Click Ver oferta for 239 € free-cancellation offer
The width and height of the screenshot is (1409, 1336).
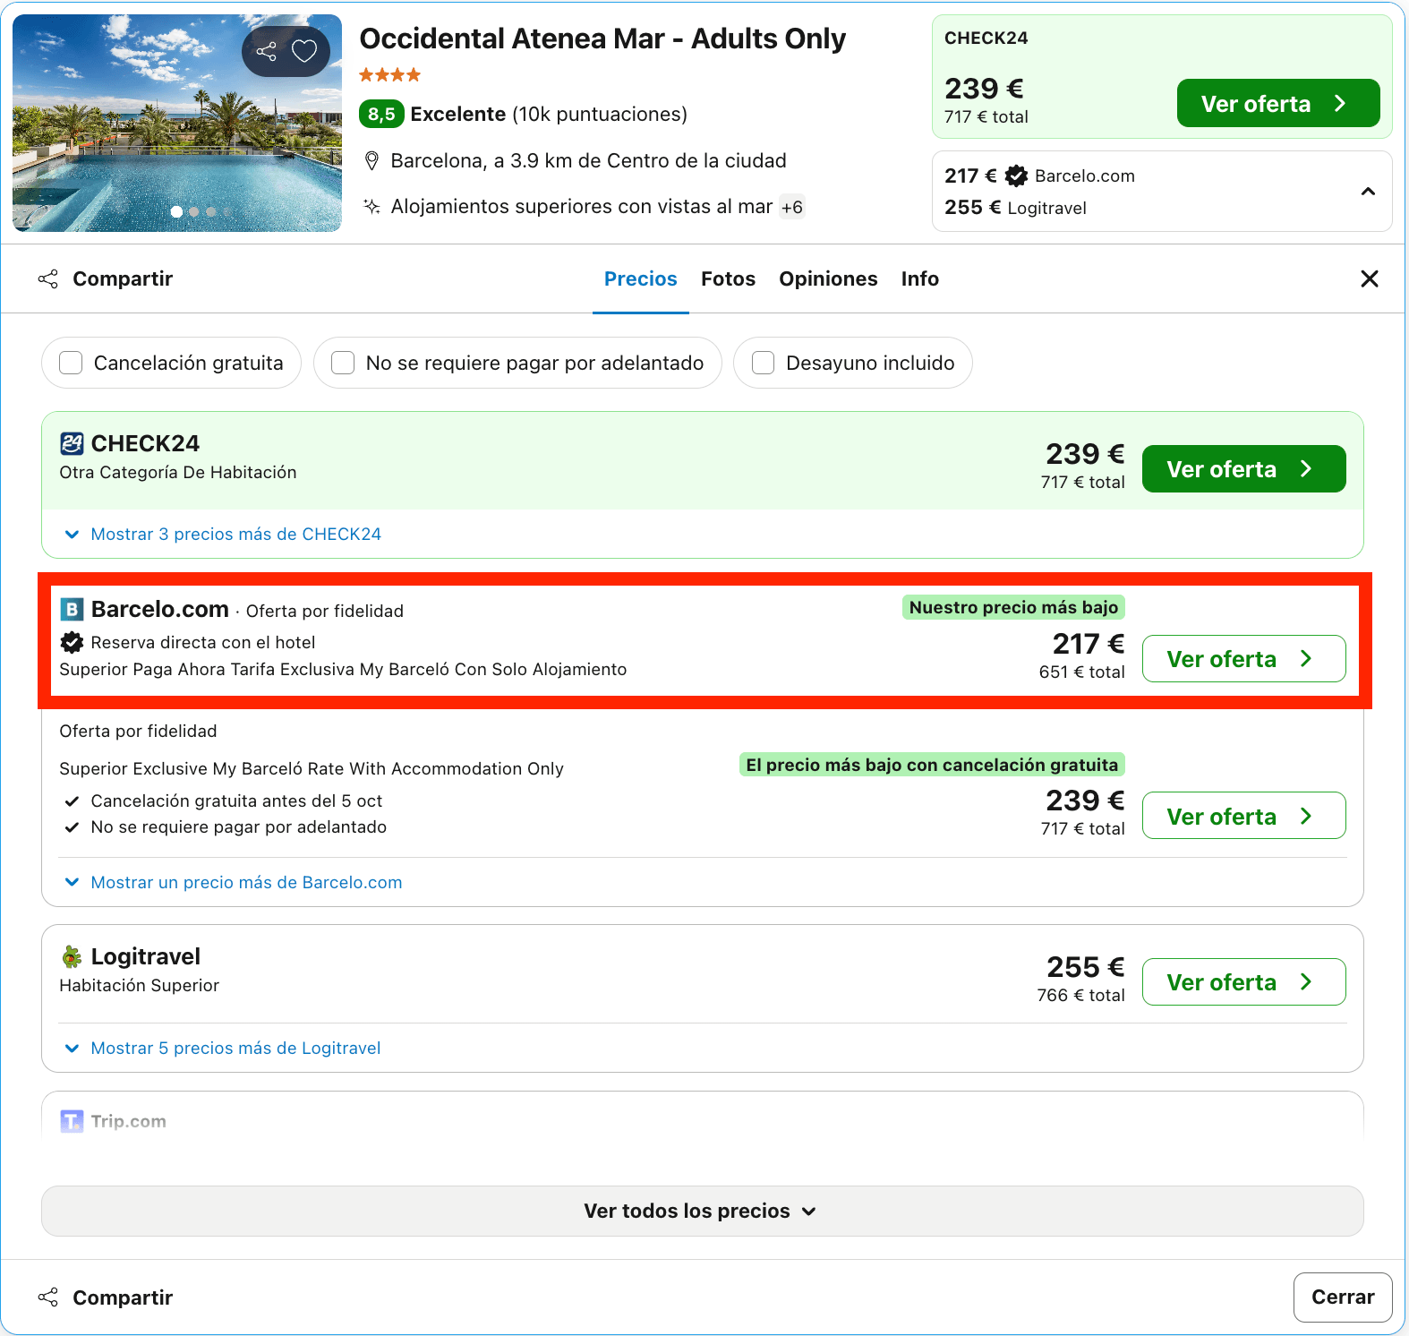click(1244, 816)
